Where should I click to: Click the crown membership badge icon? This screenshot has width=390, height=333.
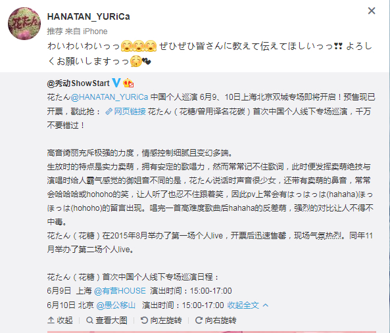(128, 83)
